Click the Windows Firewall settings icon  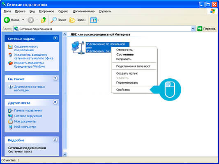point(10,63)
